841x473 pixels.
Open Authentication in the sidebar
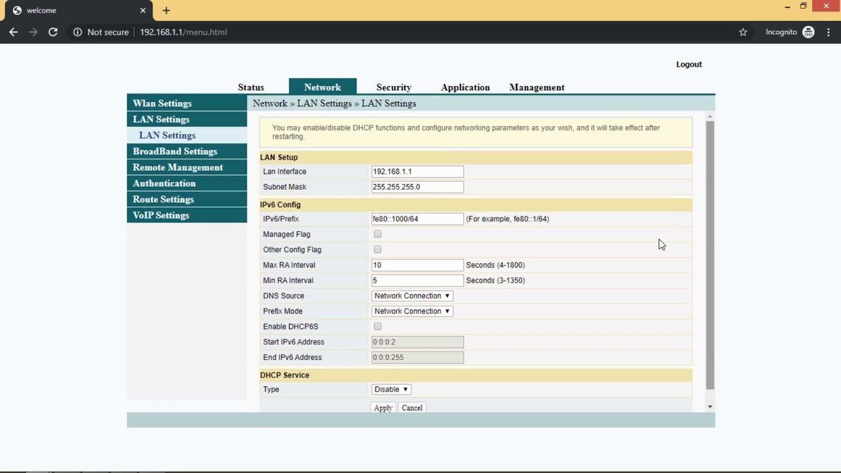pos(187,183)
